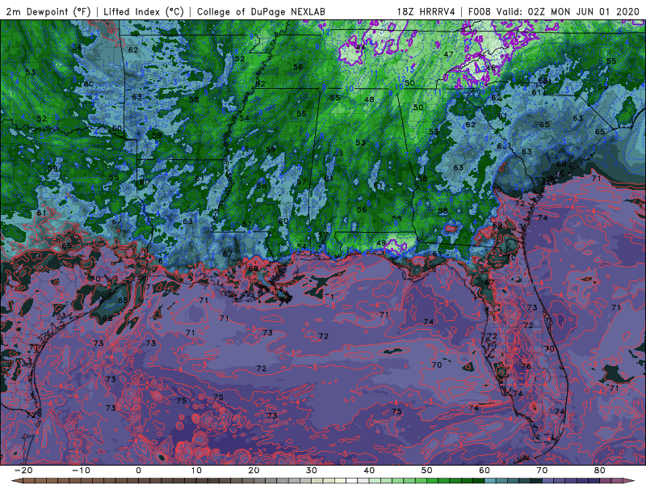Click the 70 label on the color scale
The image size is (646, 485).
point(542,470)
